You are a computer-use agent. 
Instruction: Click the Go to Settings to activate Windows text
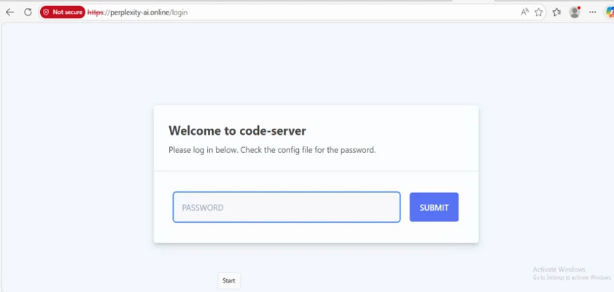572,277
